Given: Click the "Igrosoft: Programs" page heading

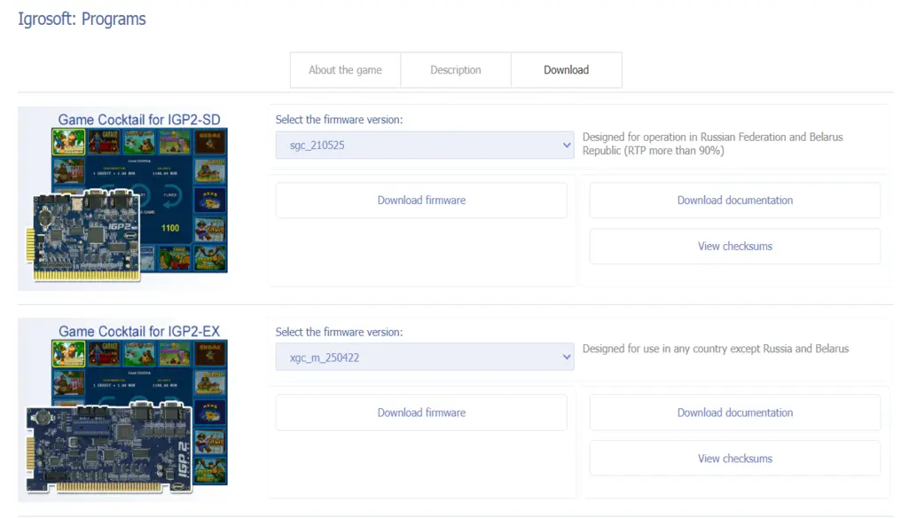Looking at the screenshot, I should click(x=82, y=19).
